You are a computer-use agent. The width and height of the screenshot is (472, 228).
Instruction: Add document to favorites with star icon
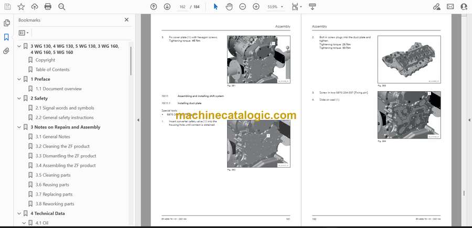(21, 7)
